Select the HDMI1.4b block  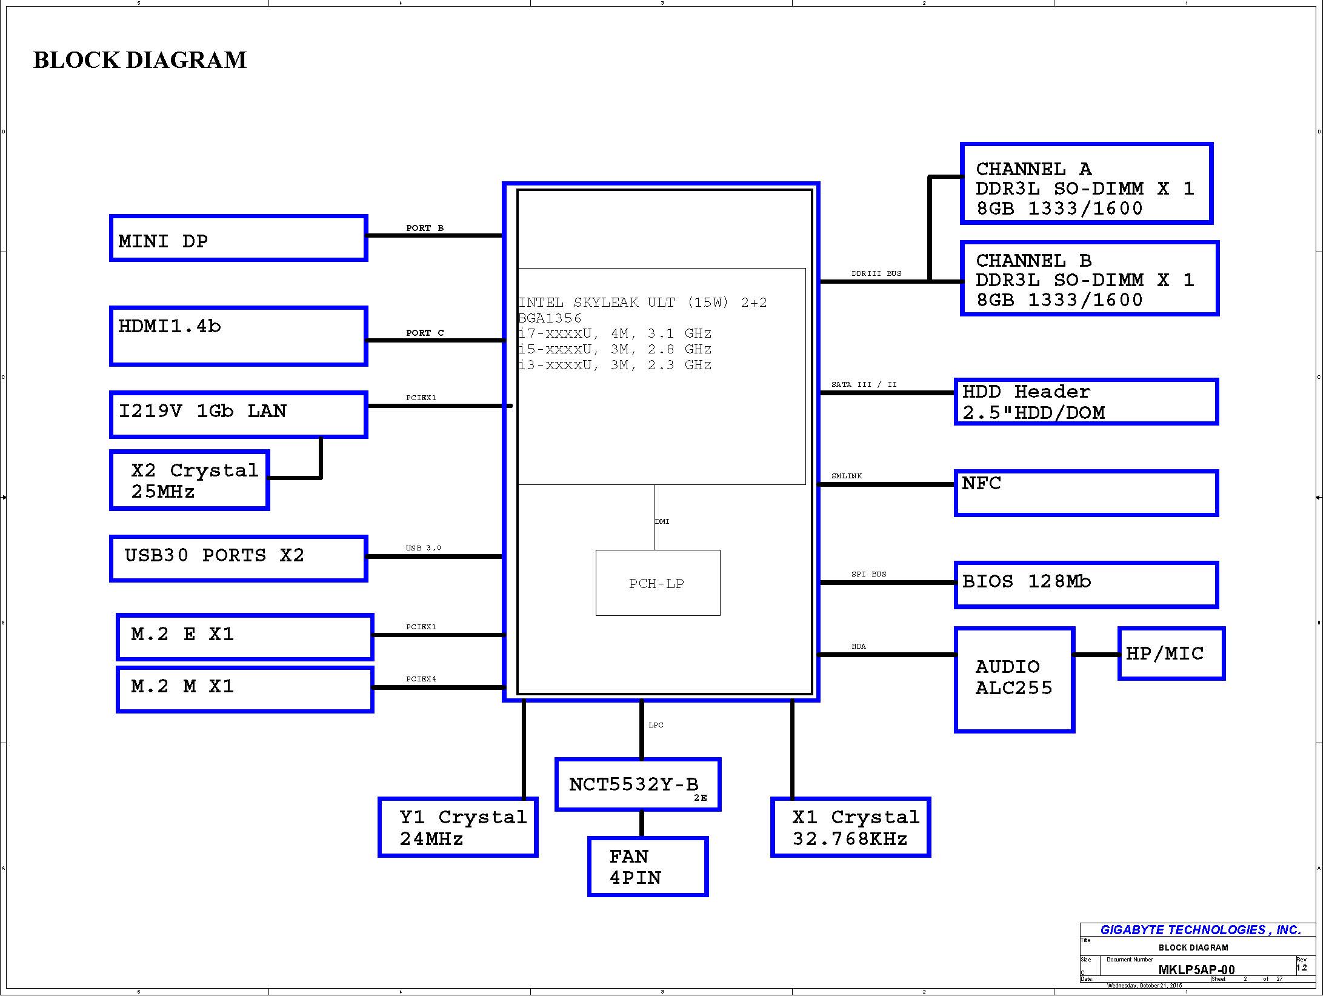(239, 336)
